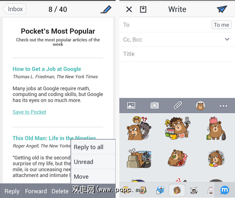Tap the Title subject field
235x198 pixels.
(177, 54)
